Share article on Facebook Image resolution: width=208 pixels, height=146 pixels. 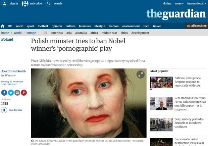[x=4, y=93]
